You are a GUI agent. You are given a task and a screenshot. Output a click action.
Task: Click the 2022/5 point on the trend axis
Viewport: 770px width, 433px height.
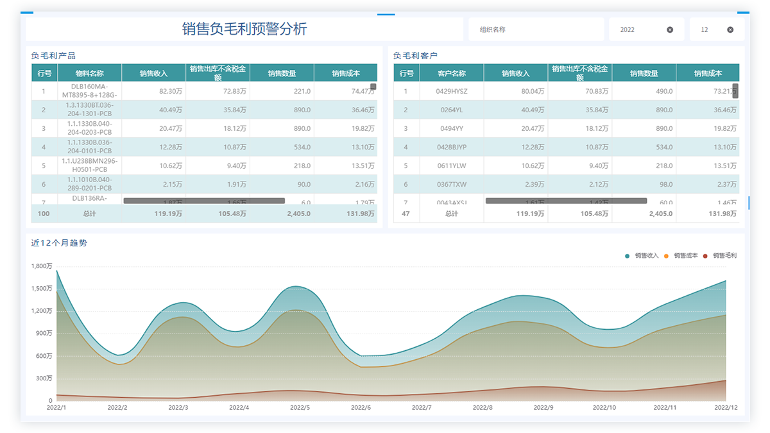coord(300,407)
